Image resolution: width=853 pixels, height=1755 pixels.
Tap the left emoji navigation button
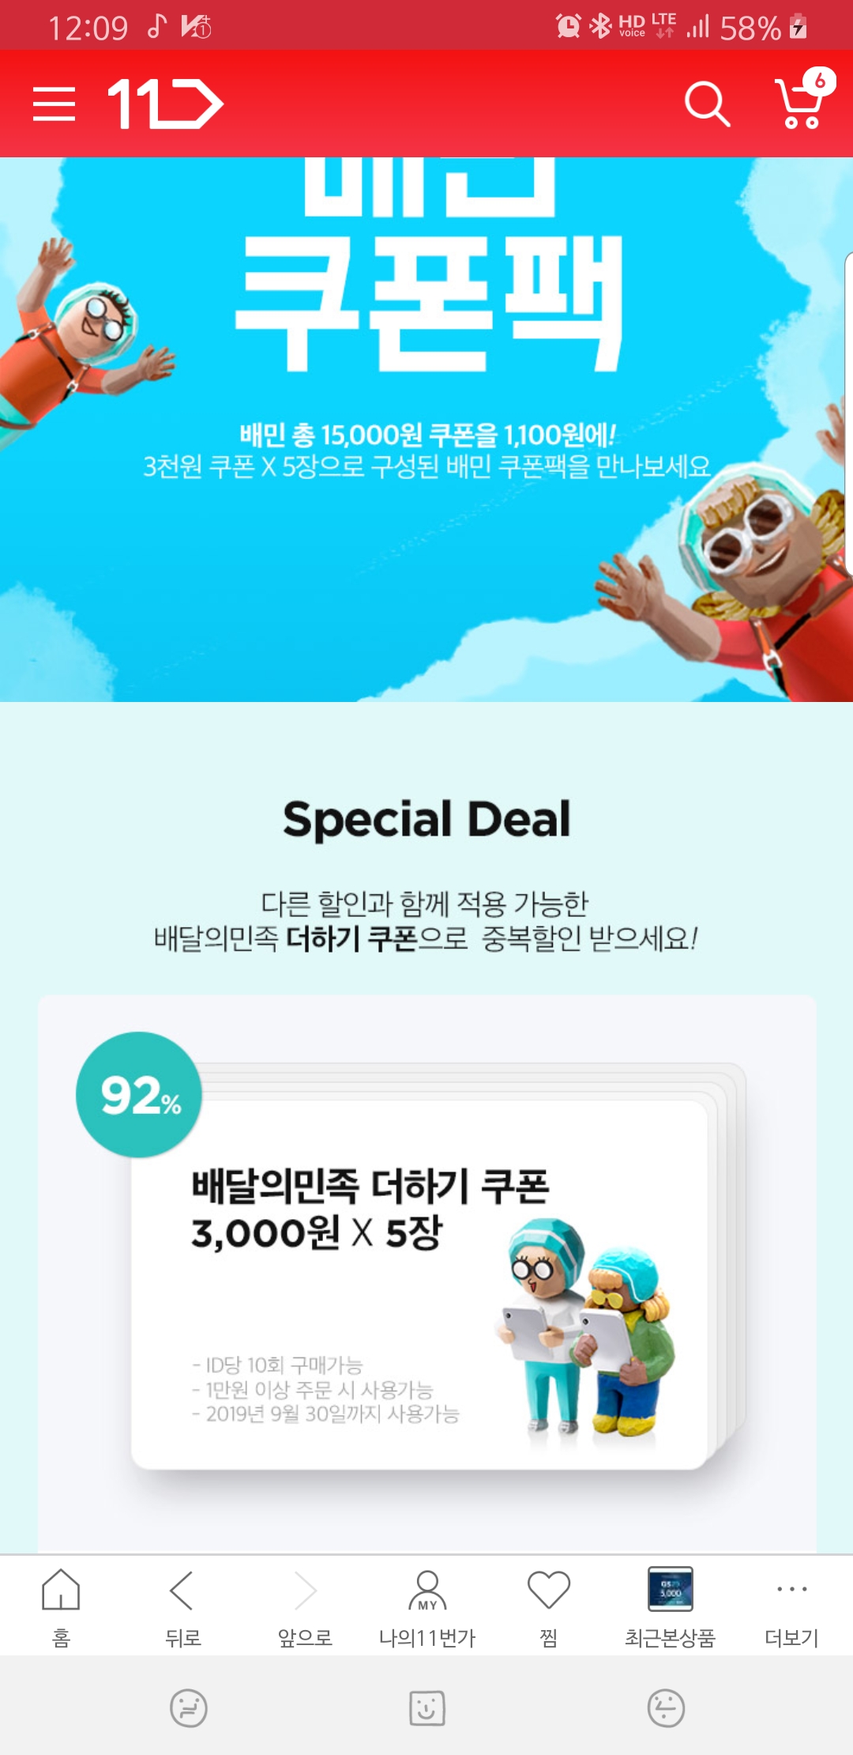click(x=189, y=1708)
